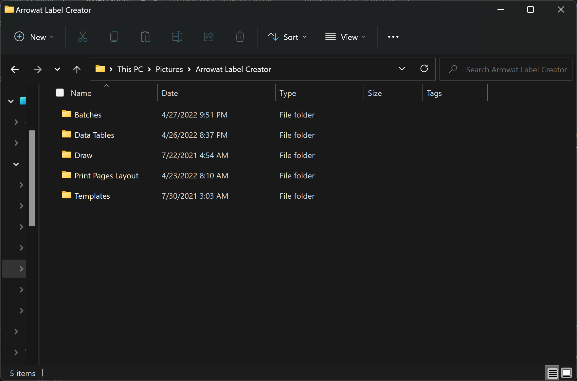This screenshot has width=577, height=381.
Task: Click the Paste clipboard icon
Action: click(146, 37)
